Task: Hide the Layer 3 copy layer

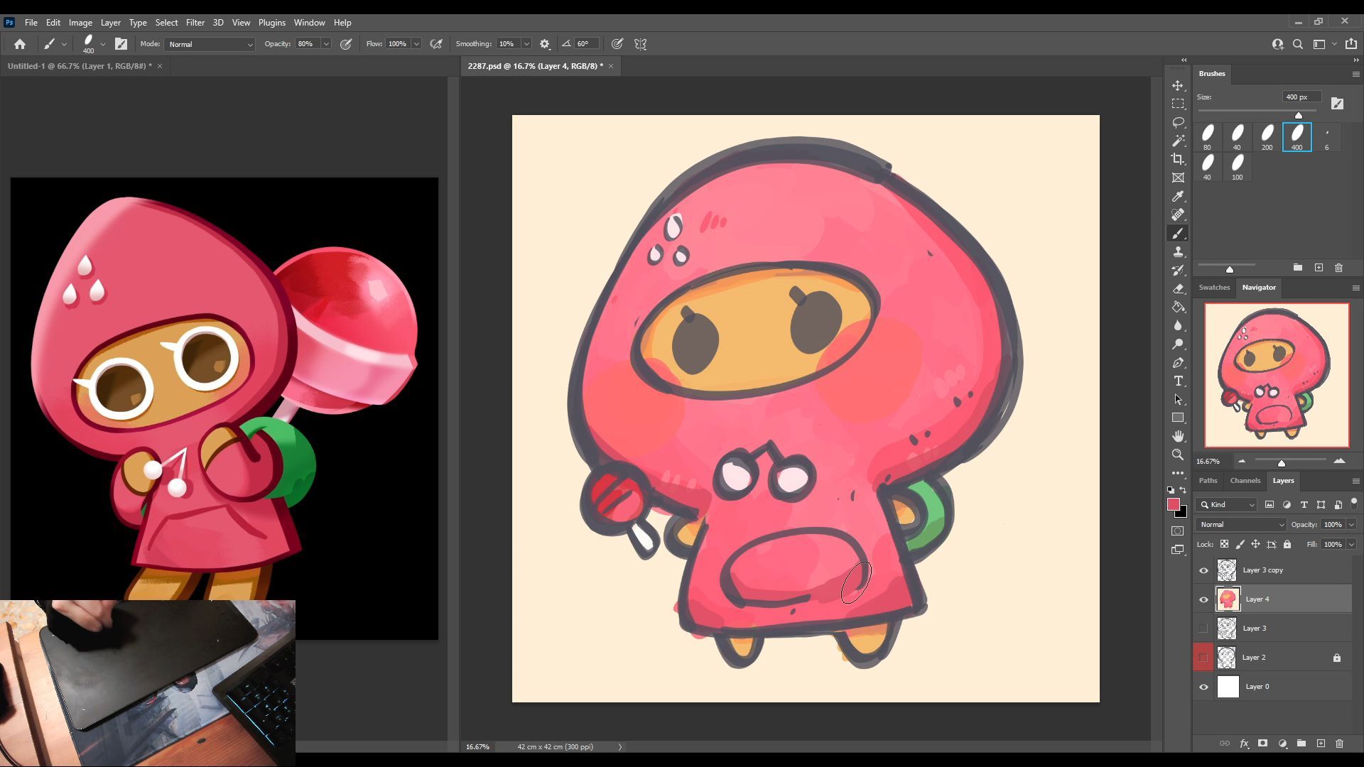Action: click(1203, 570)
